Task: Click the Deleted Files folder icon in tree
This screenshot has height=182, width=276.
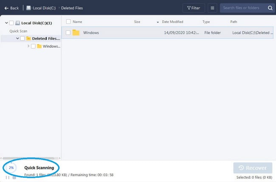Action: pos(28,38)
